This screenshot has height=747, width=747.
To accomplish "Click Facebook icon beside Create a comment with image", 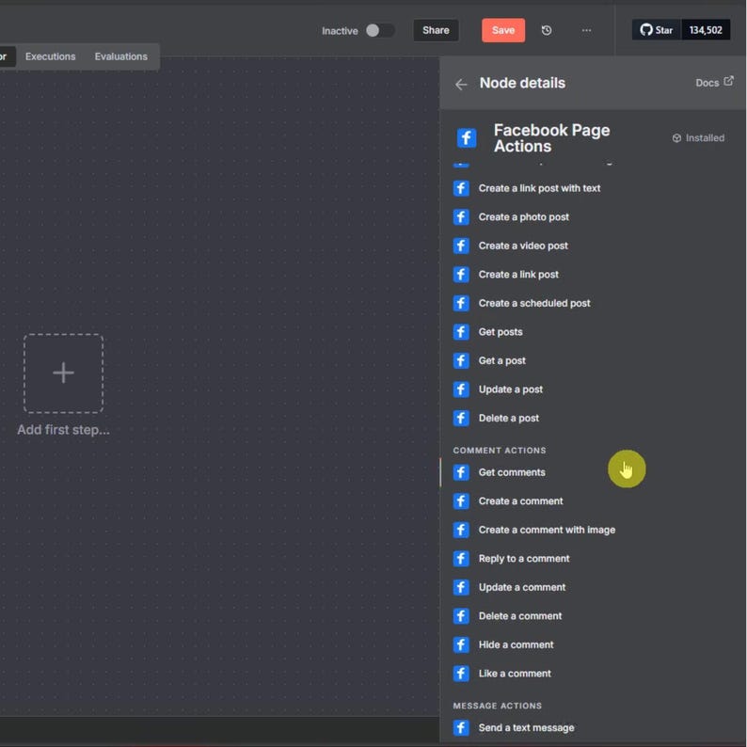I will click(x=461, y=530).
